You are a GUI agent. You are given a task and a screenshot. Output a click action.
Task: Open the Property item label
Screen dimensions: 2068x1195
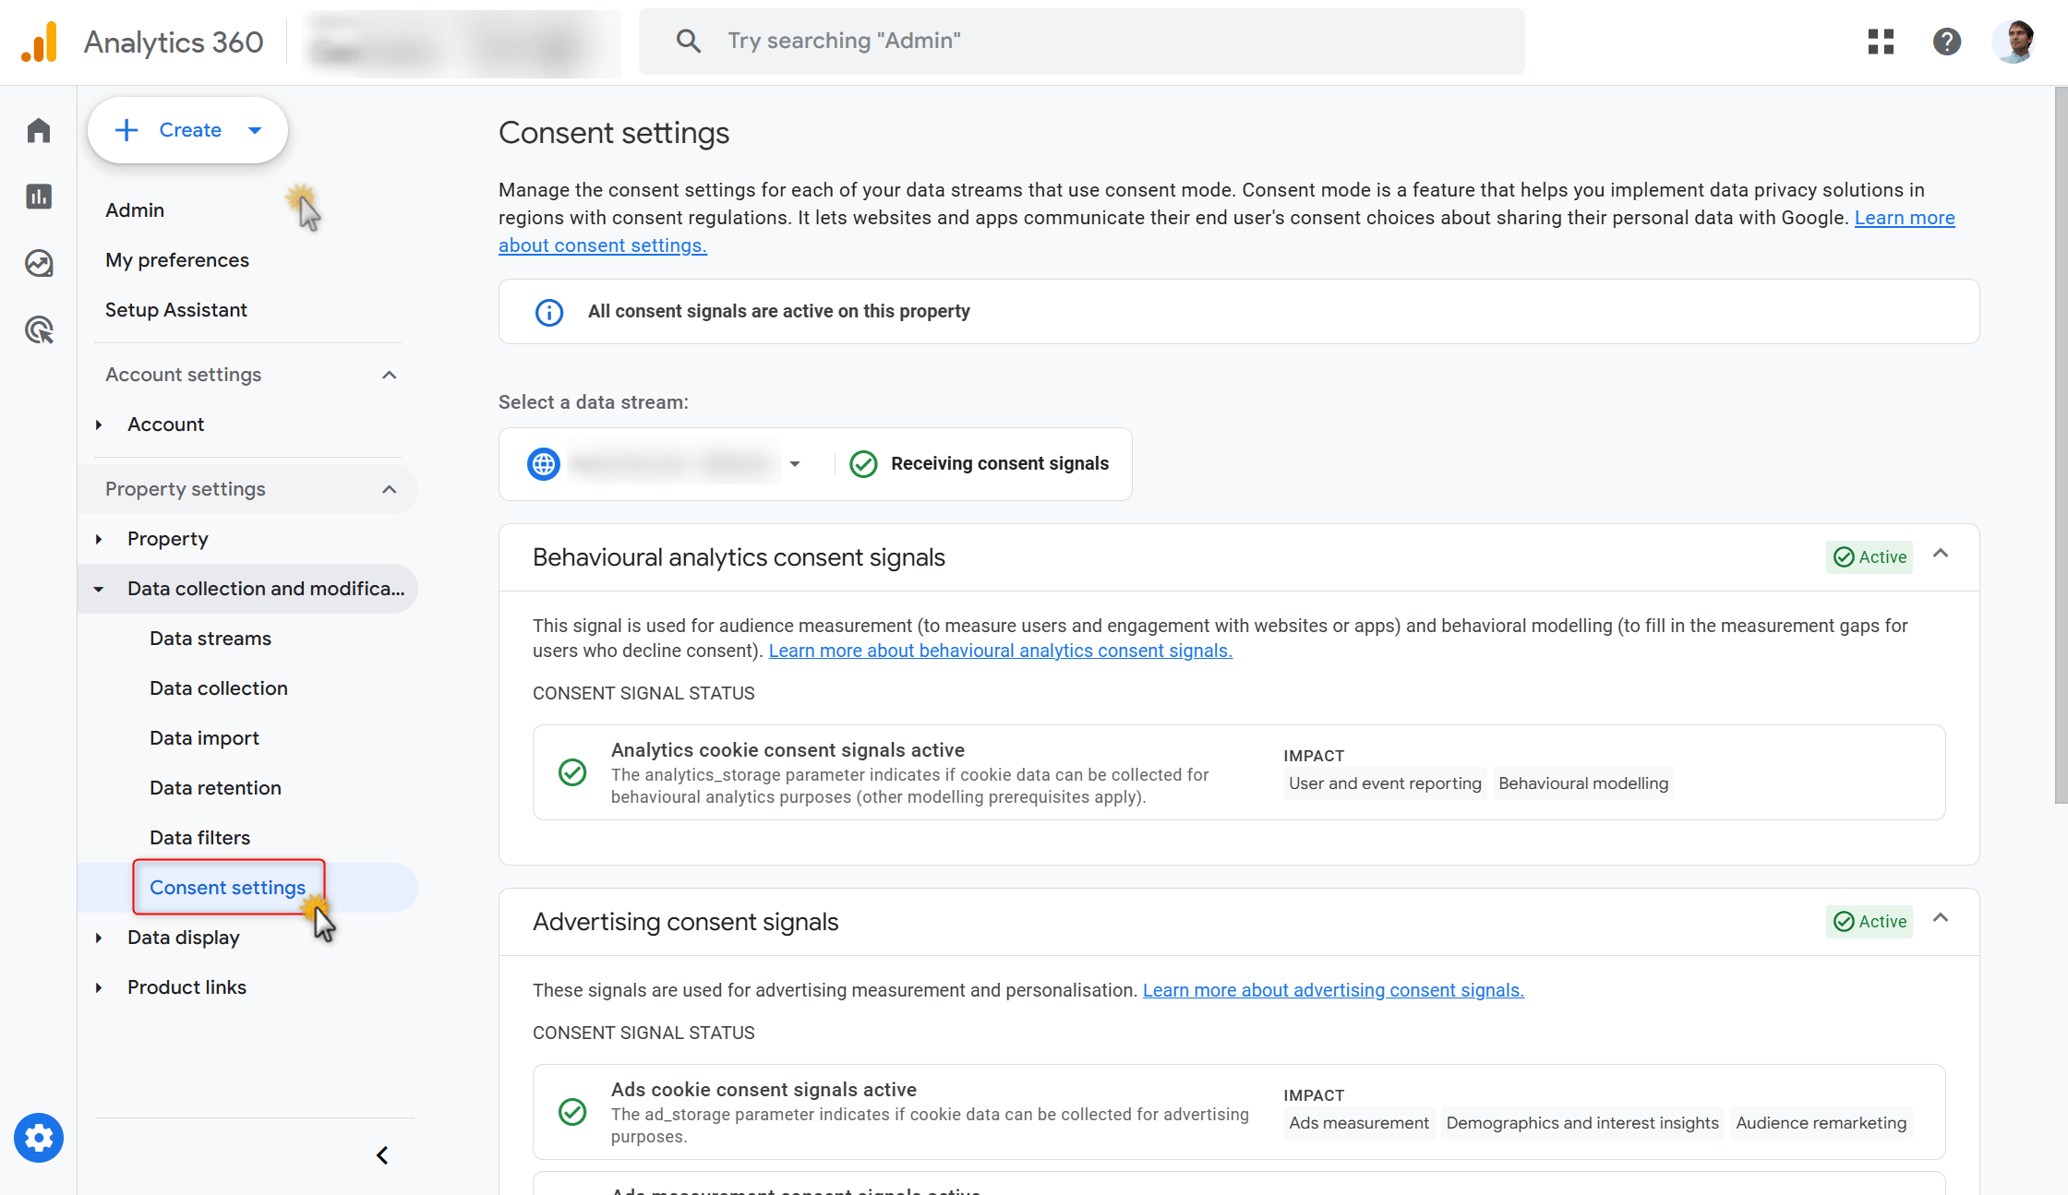168,539
